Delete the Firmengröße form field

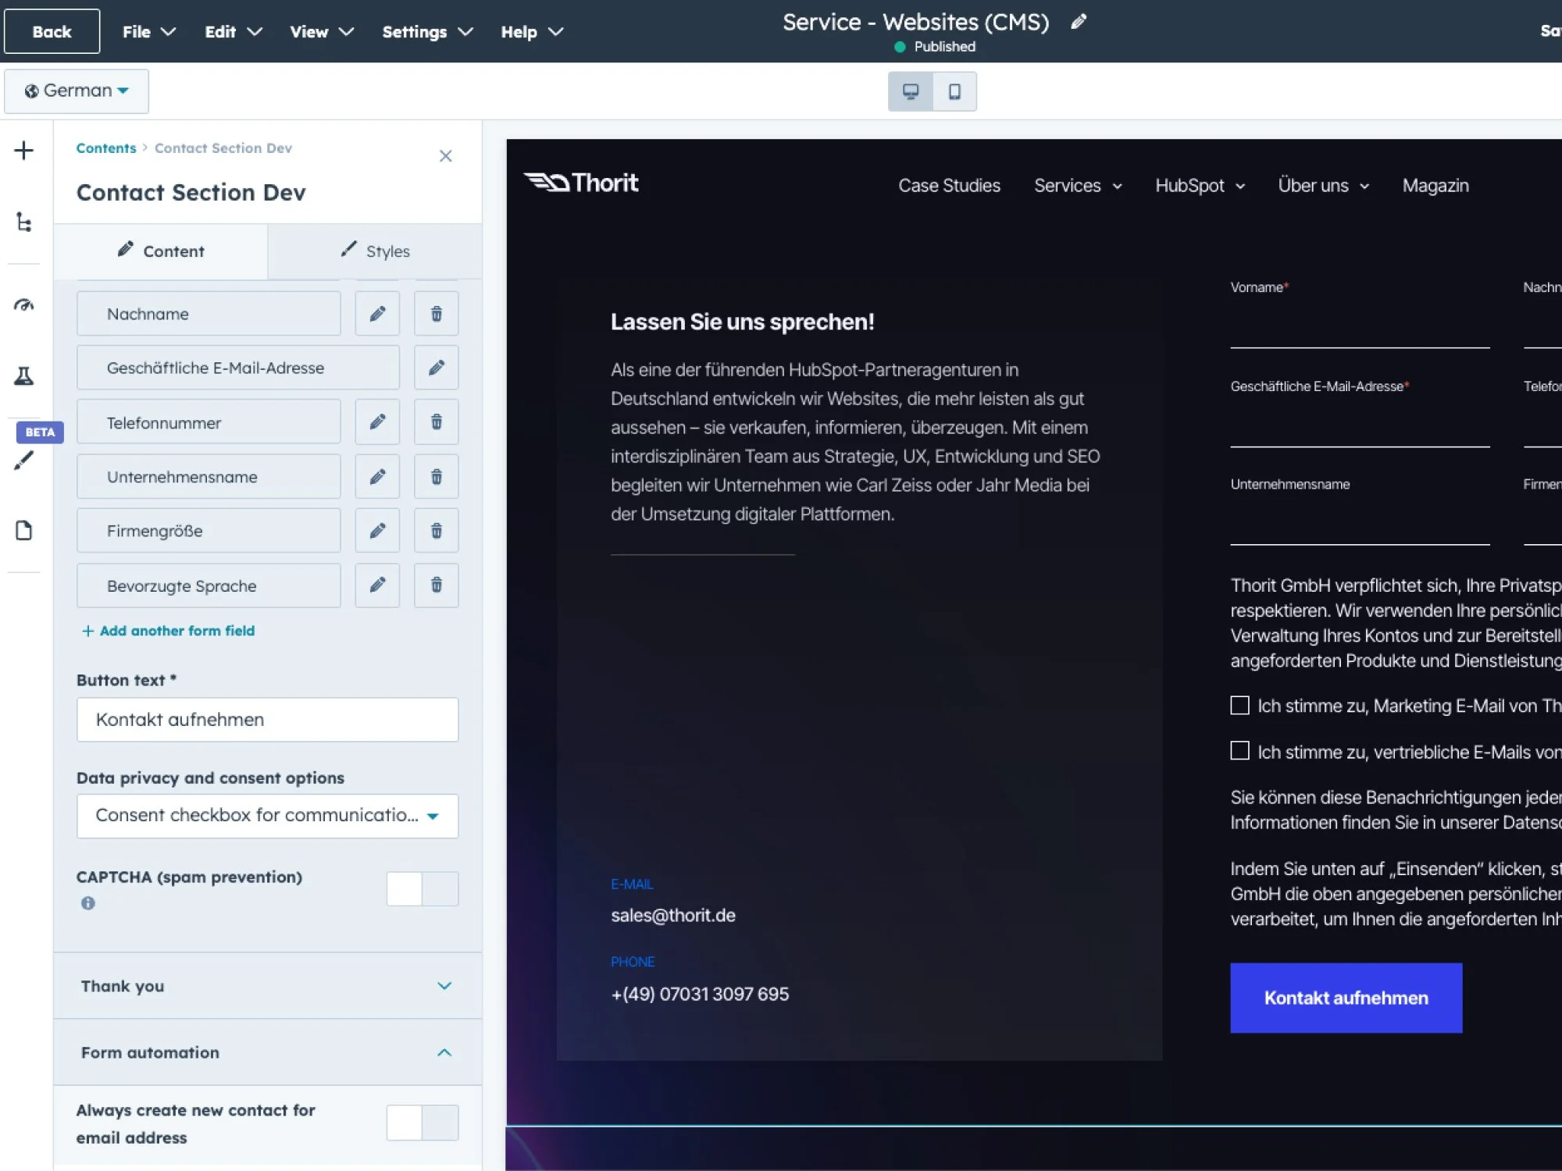pyautogui.click(x=436, y=531)
